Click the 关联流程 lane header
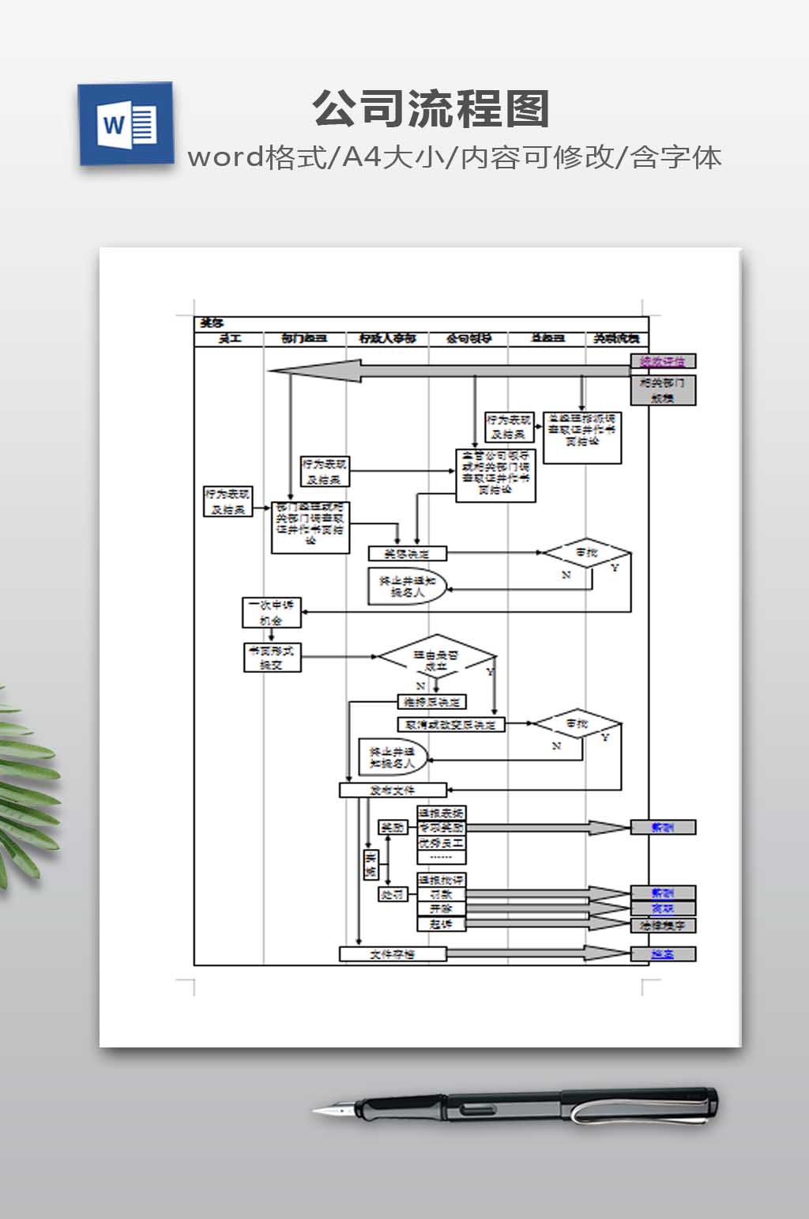 tap(617, 339)
